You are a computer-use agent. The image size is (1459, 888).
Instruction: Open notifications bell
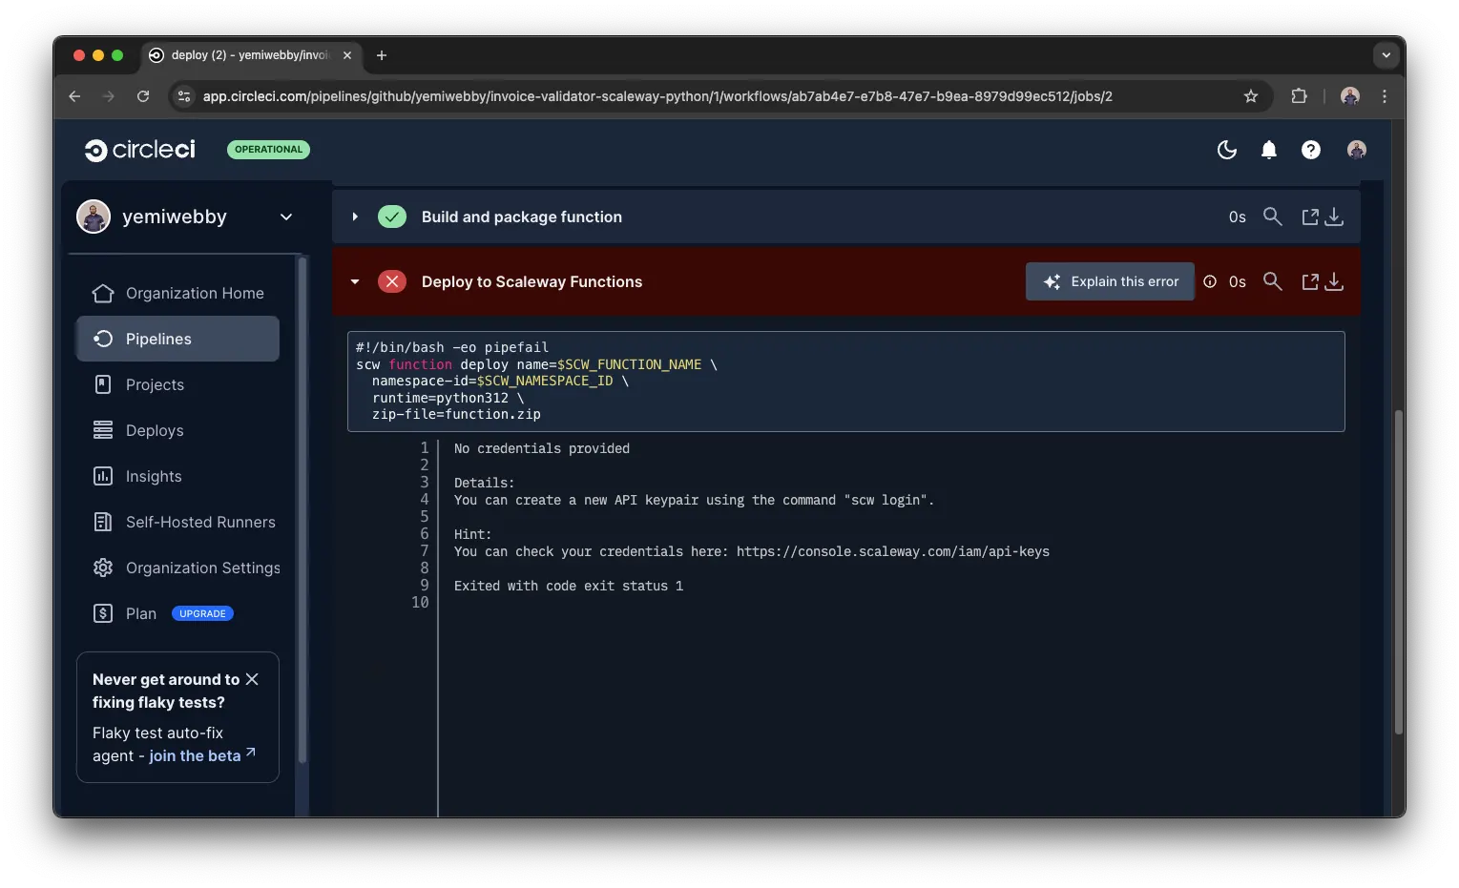click(1269, 150)
